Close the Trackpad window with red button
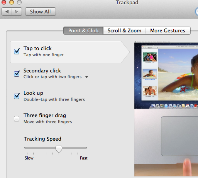 point(4,2)
